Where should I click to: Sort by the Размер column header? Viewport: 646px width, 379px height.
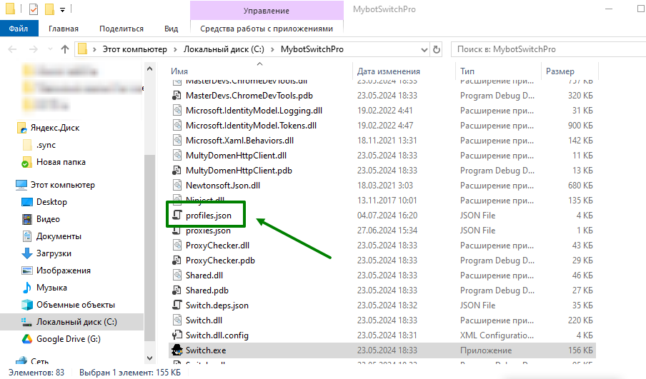[x=560, y=71]
